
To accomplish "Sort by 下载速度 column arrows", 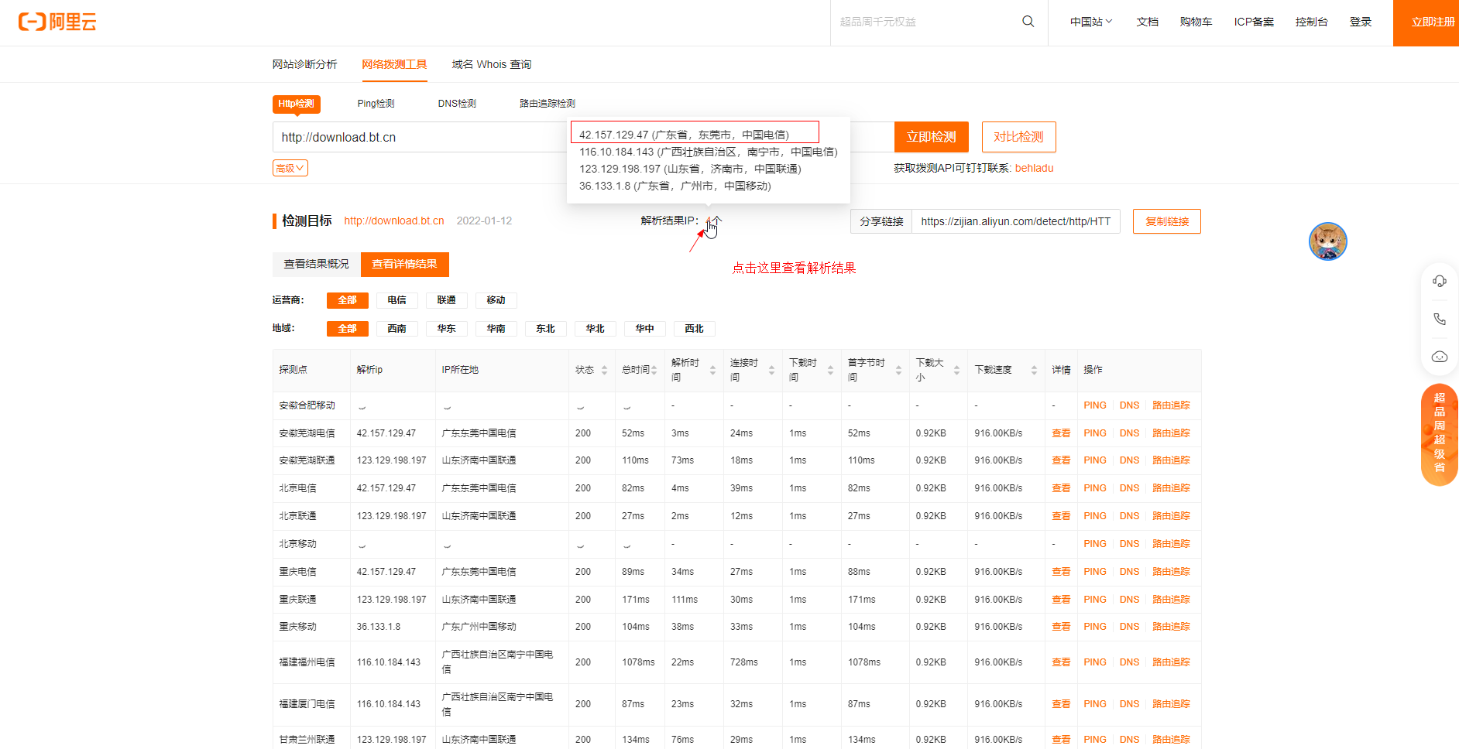I will [1034, 370].
